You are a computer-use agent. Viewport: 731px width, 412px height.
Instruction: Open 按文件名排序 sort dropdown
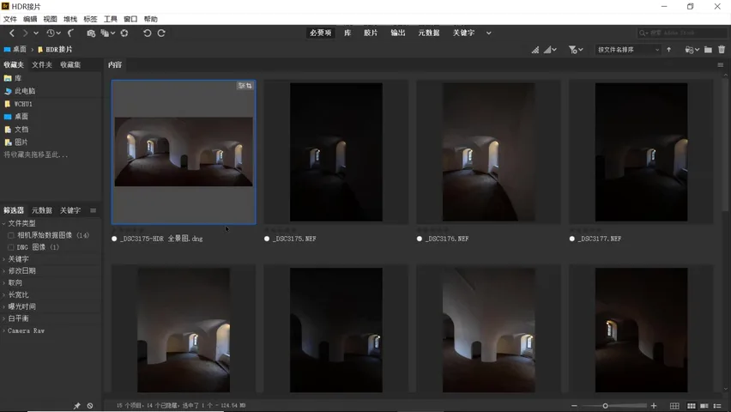(627, 50)
